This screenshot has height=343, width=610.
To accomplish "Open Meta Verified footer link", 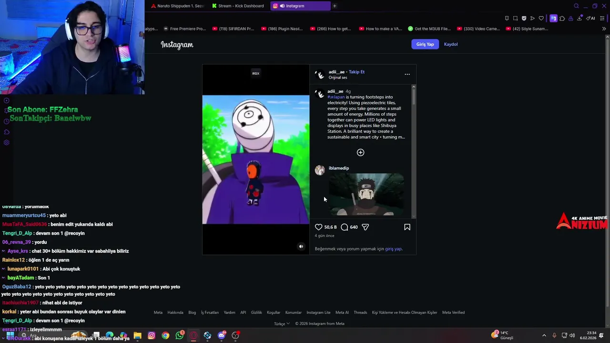I will pyautogui.click(x=453, y=313).
